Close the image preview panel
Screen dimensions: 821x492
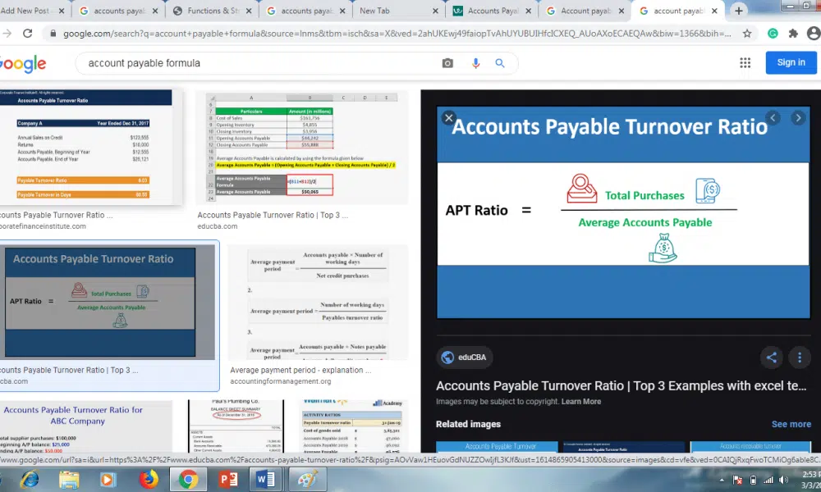(x=448, y=118)
